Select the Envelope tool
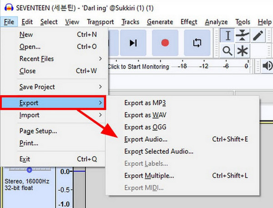The image size is (273, 208). pyautogui.click(x=244, y=35)
